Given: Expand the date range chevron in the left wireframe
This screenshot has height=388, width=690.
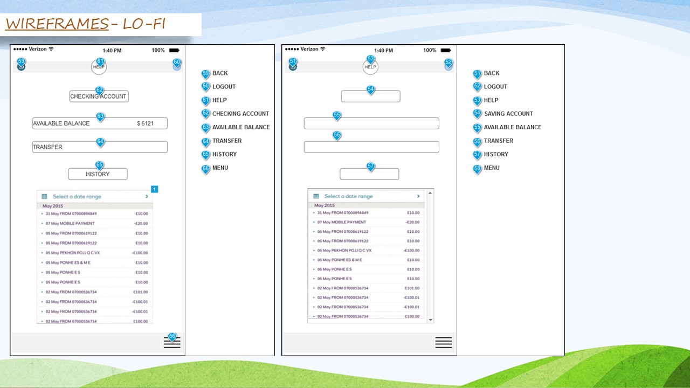Looking at the screenshot, I should tap(147, 197).
